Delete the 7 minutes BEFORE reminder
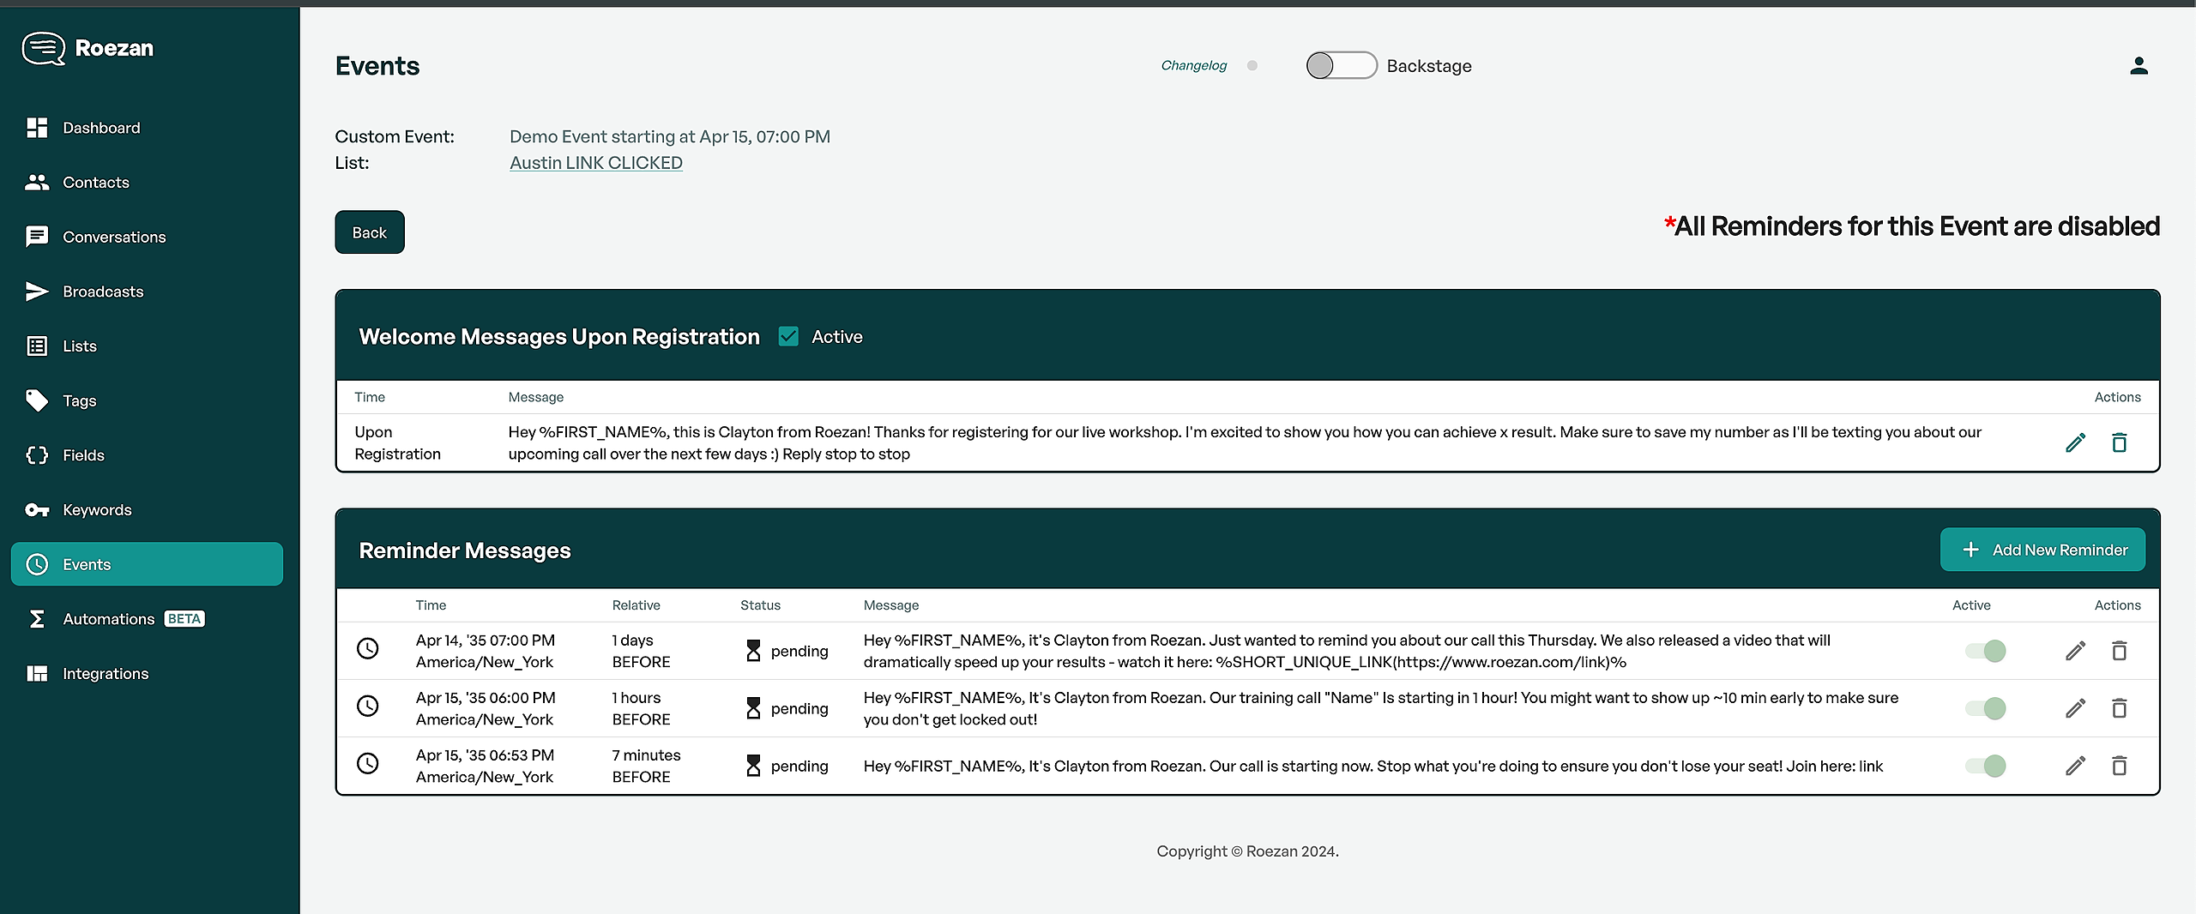The height and width of the screenshot is (914, 2196). [2119, 766]
